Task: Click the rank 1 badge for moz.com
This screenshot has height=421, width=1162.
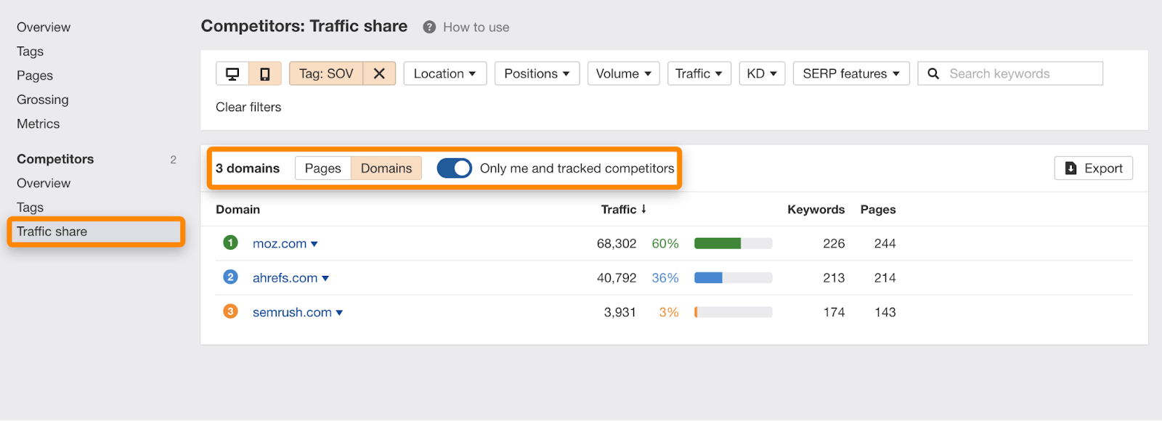Action: click(x=230, y=242)
